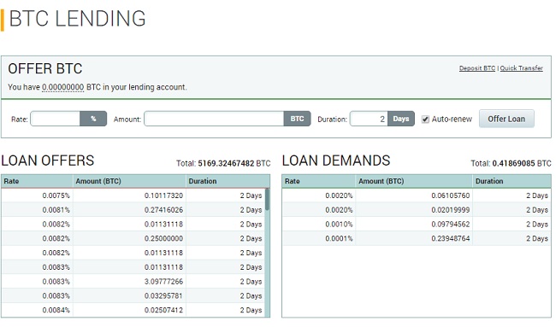Sort Loan Demands by Rate header

pyautogui.click(x=319, y=181)
